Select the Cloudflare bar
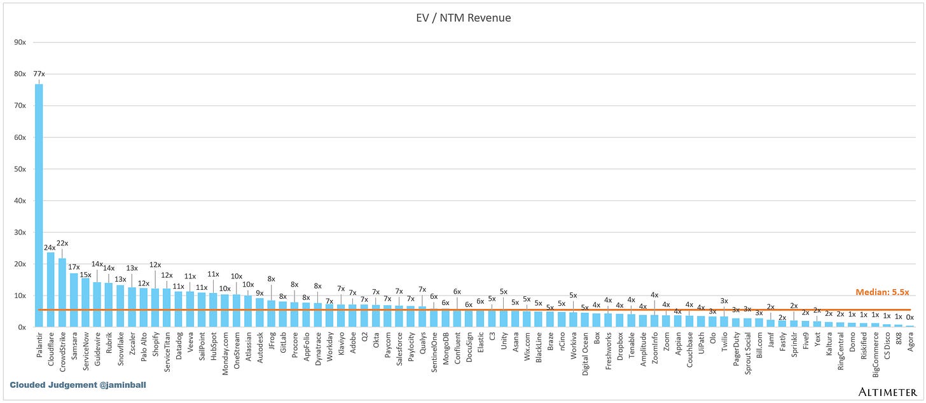This screenshot has width=926, height=403. tap(50, 290)
